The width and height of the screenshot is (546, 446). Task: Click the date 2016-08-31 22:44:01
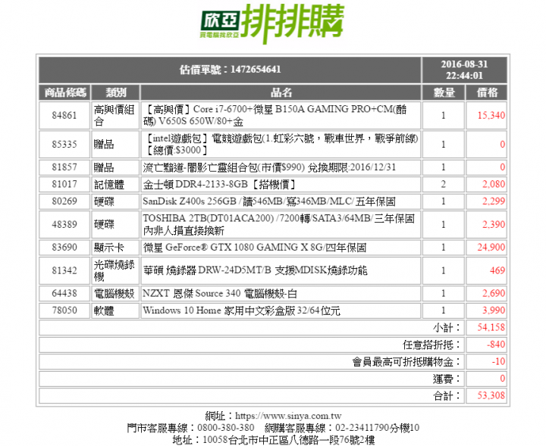464,70
